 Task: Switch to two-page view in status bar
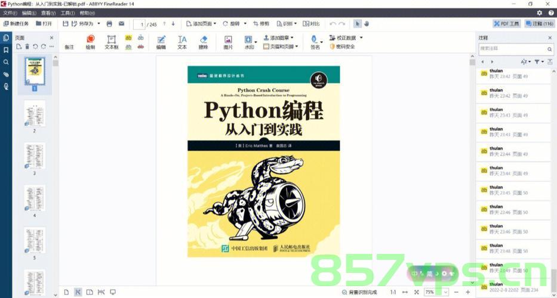90,292
